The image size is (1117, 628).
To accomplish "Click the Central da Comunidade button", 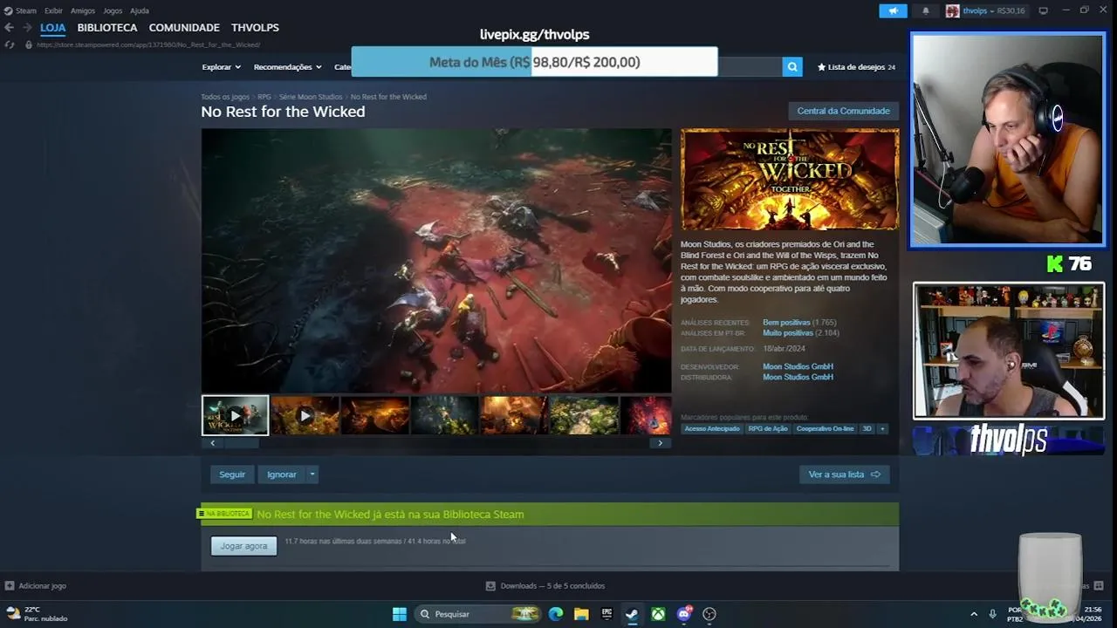I will pos(843,111).
